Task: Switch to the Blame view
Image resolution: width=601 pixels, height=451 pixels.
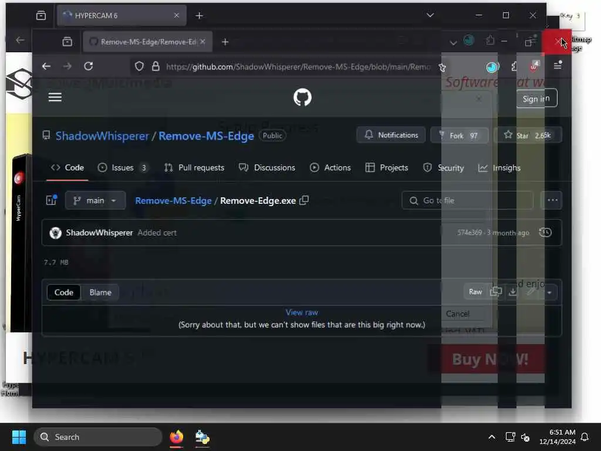Action: [100, 292]
